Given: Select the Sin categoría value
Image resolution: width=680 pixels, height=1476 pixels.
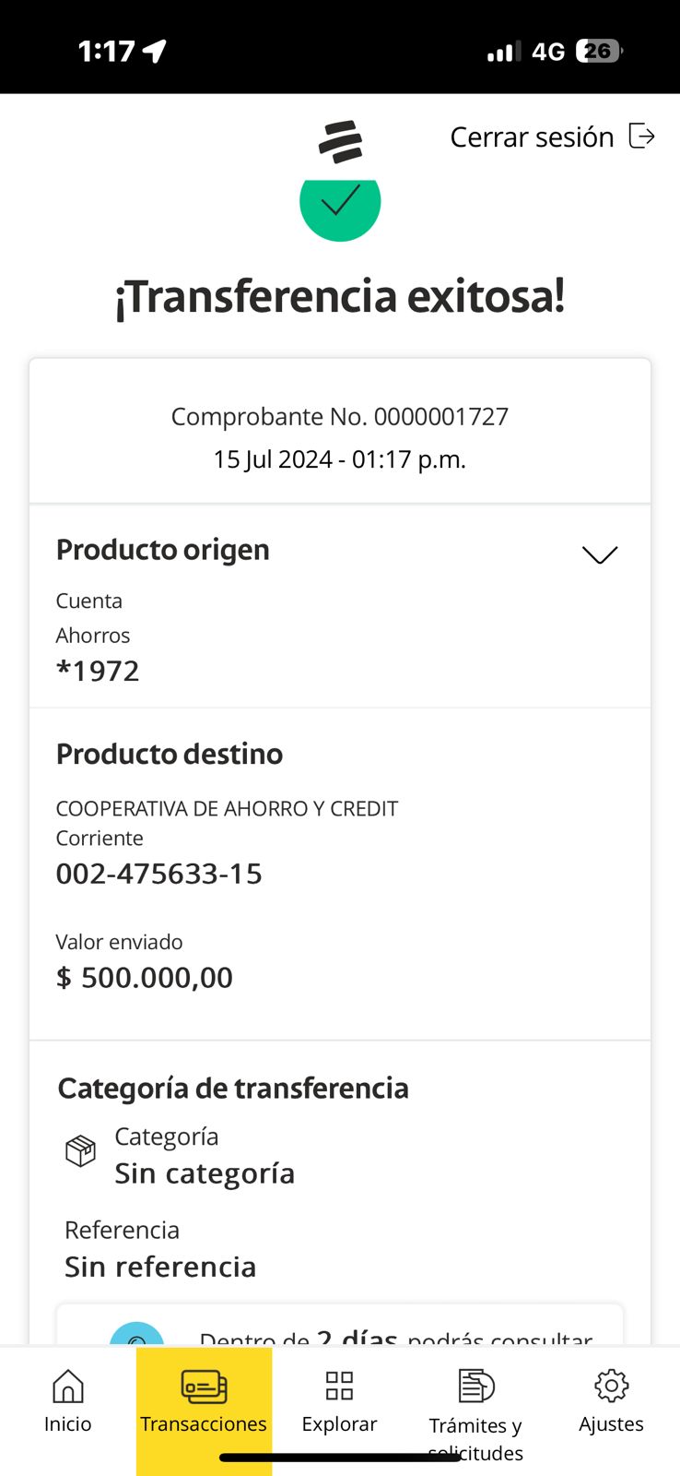Looking at the screenshot, I should click(x=205, y=1173).
